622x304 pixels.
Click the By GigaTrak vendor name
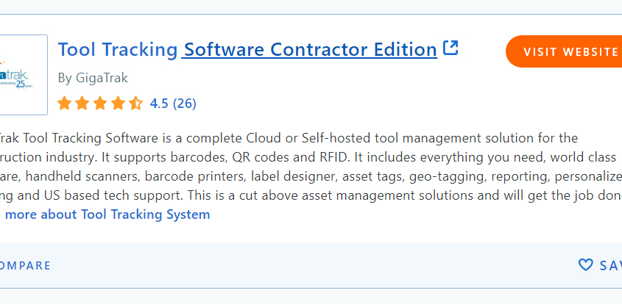pyautogui.click(x=93, y=78)
